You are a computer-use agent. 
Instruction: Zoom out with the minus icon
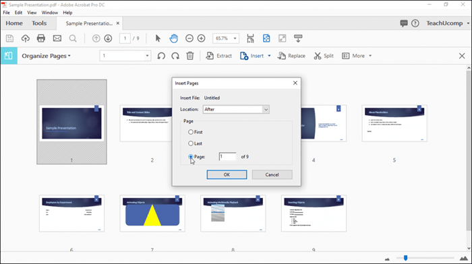[189, 38]
